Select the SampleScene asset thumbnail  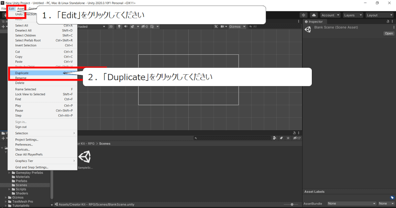click(x=85, y=157)
